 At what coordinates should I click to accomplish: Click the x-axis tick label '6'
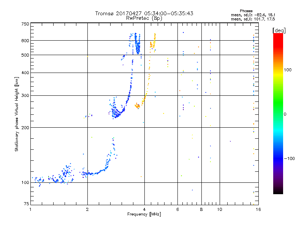coord(177,209)
